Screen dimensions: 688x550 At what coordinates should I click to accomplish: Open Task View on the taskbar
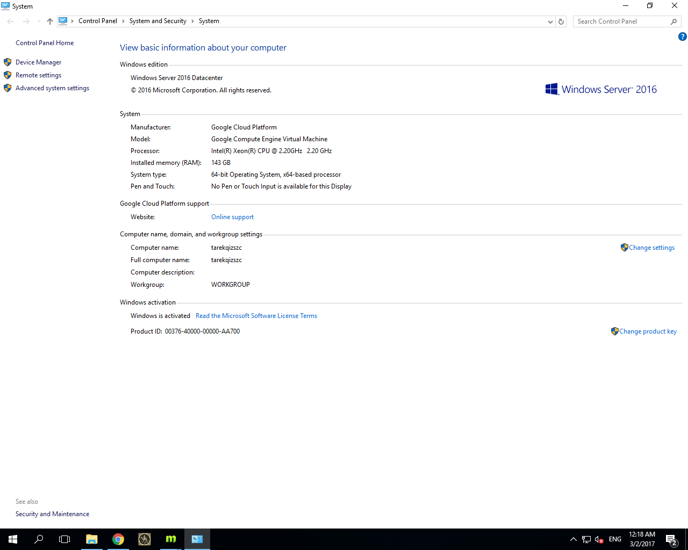pos(64,539)
